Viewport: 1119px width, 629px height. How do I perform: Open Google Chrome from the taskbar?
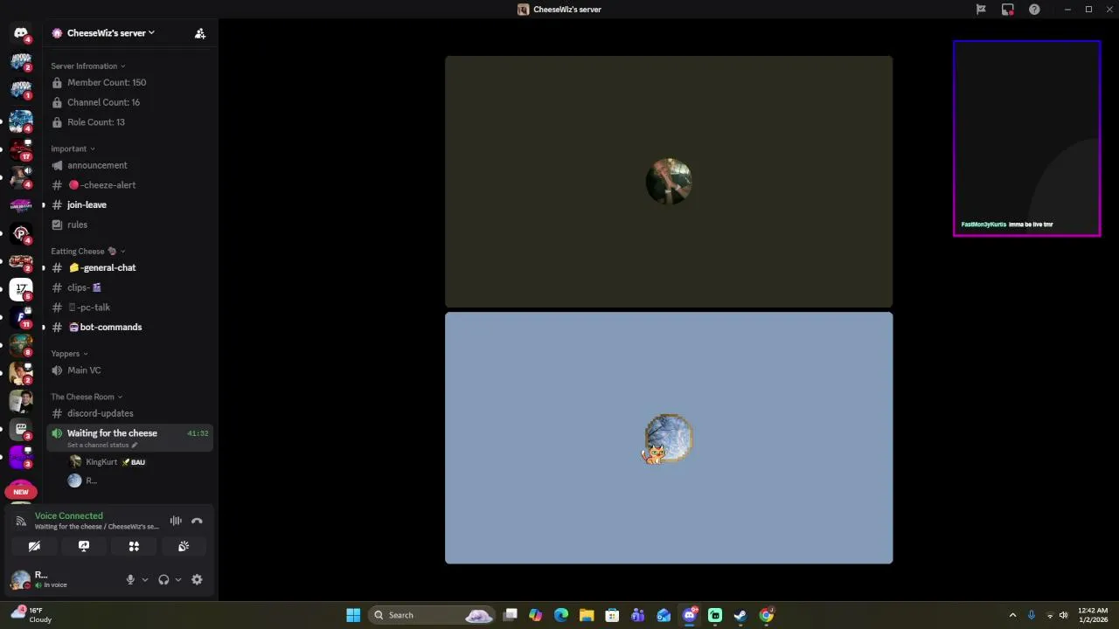[766, 615]
